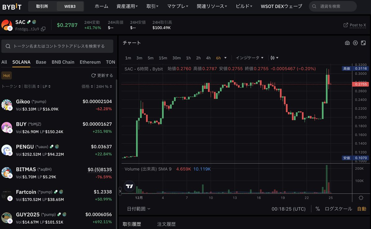Click the SAC token avatar
The image size is (371, 229).
[x=6, y=25]
